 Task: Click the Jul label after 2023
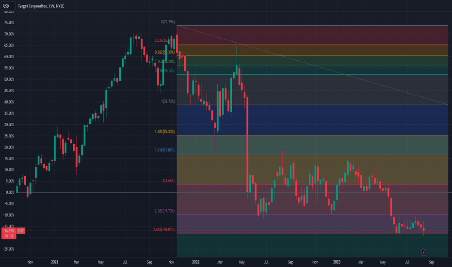point(407,262)
